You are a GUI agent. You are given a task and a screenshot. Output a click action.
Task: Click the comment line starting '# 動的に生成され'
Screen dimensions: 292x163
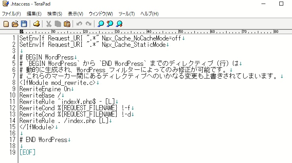(x=124, y=70)
